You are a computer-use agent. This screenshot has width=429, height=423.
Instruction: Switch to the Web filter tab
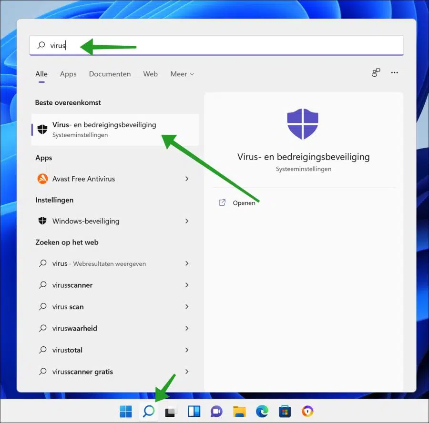pyautogui.click(x=150, y=74)
